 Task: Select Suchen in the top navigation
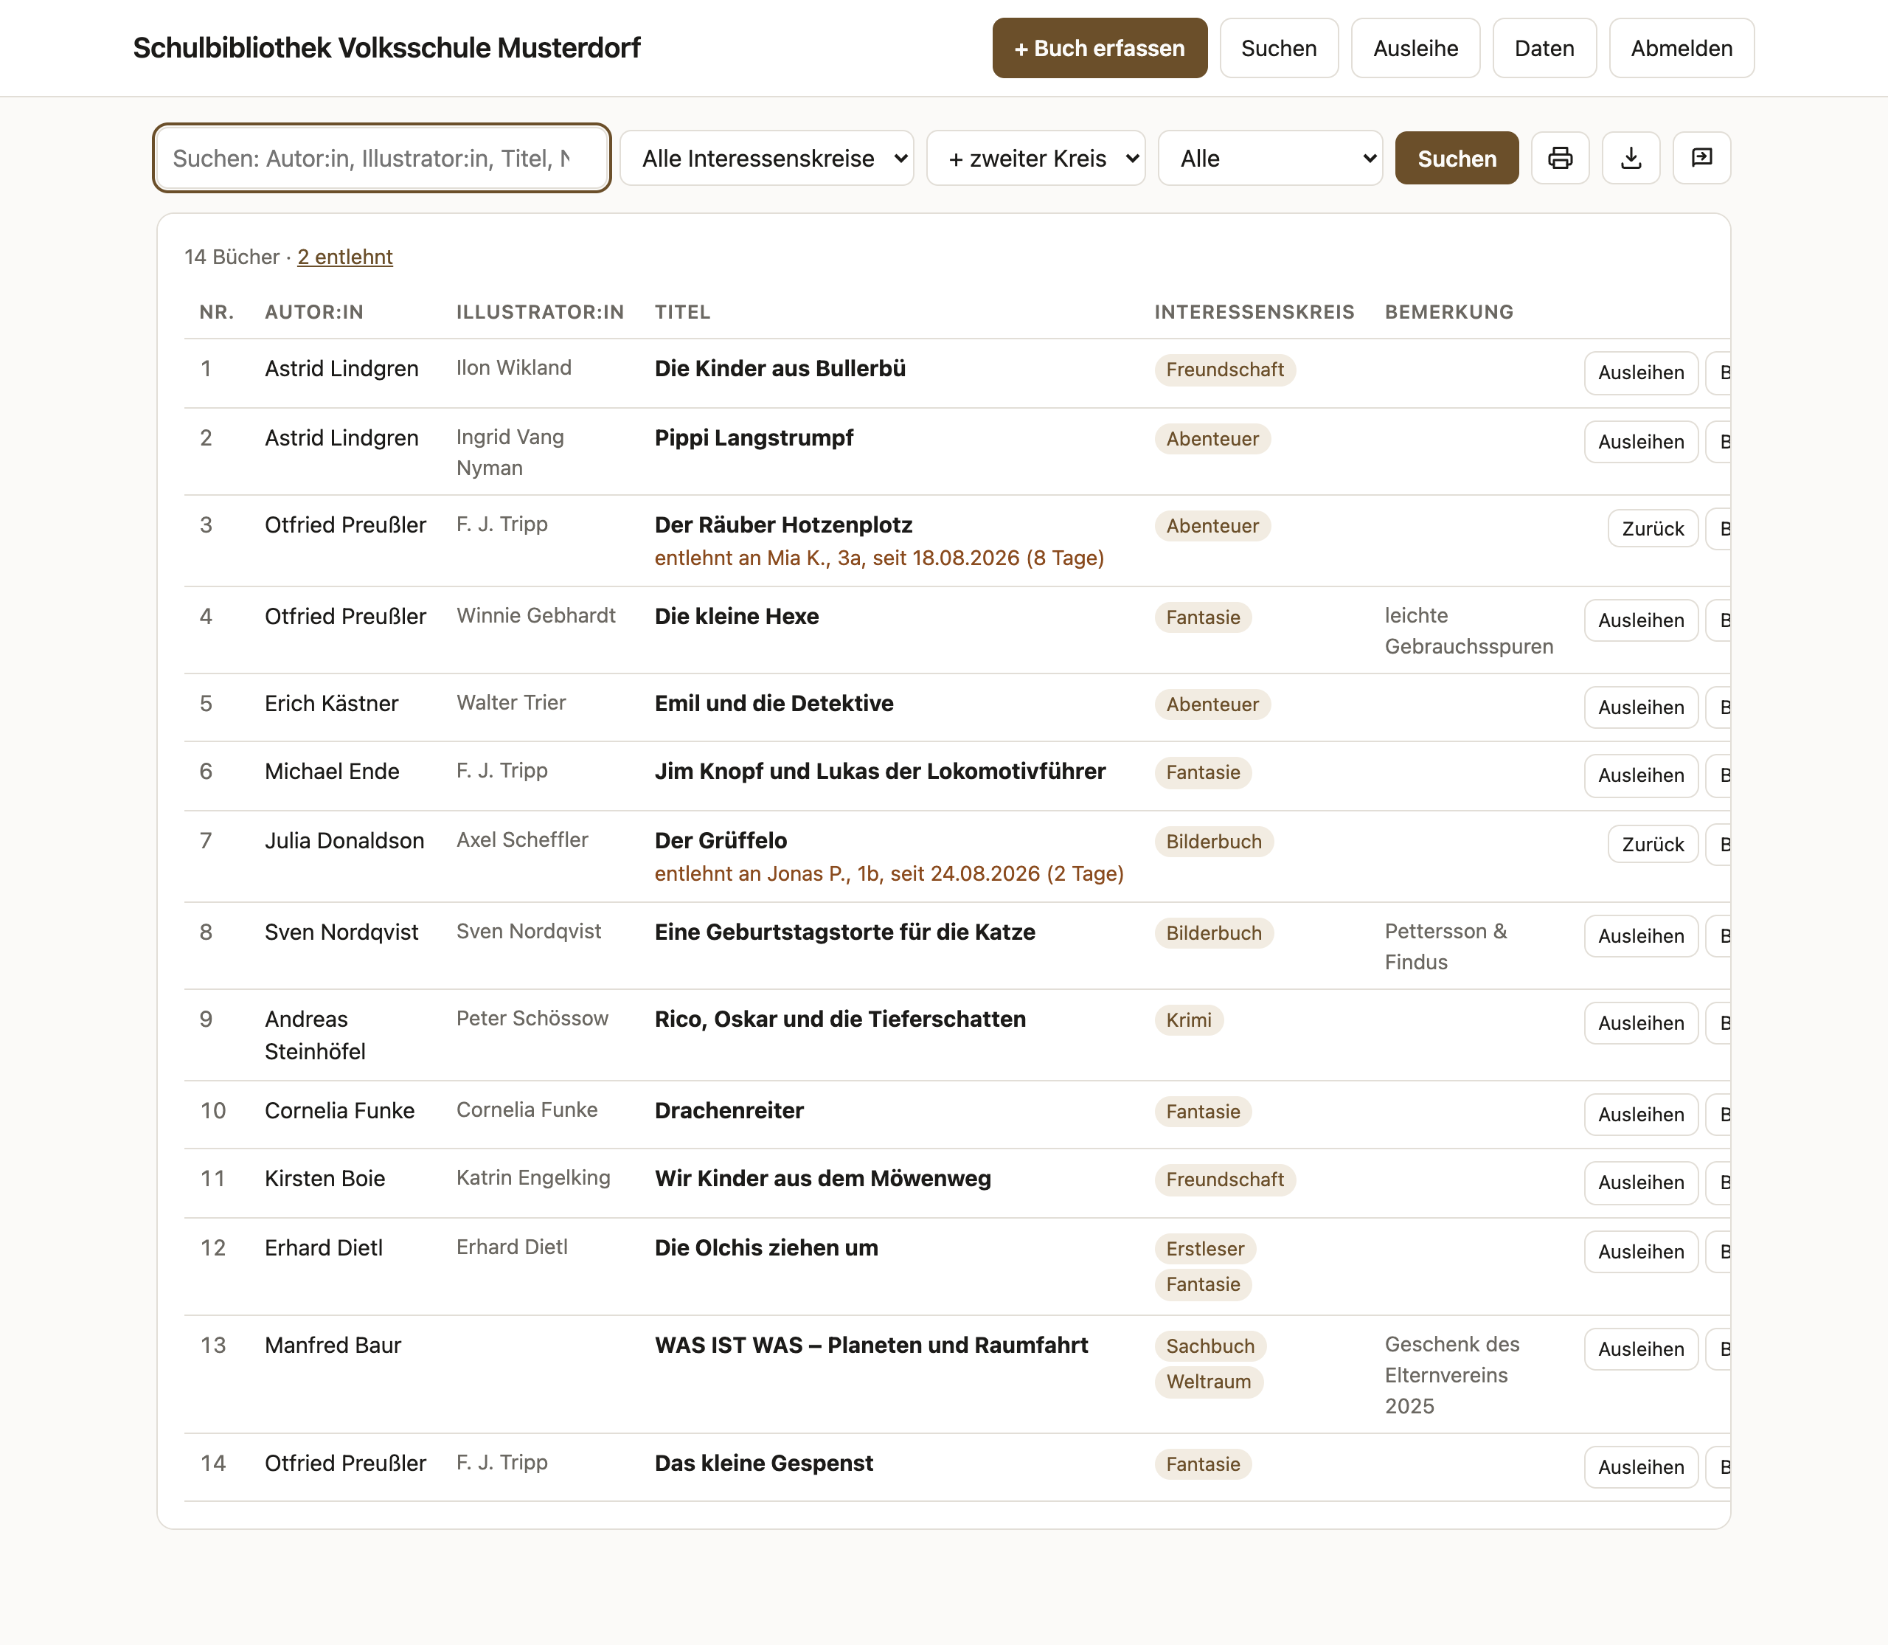click(x=1279, y=48)
